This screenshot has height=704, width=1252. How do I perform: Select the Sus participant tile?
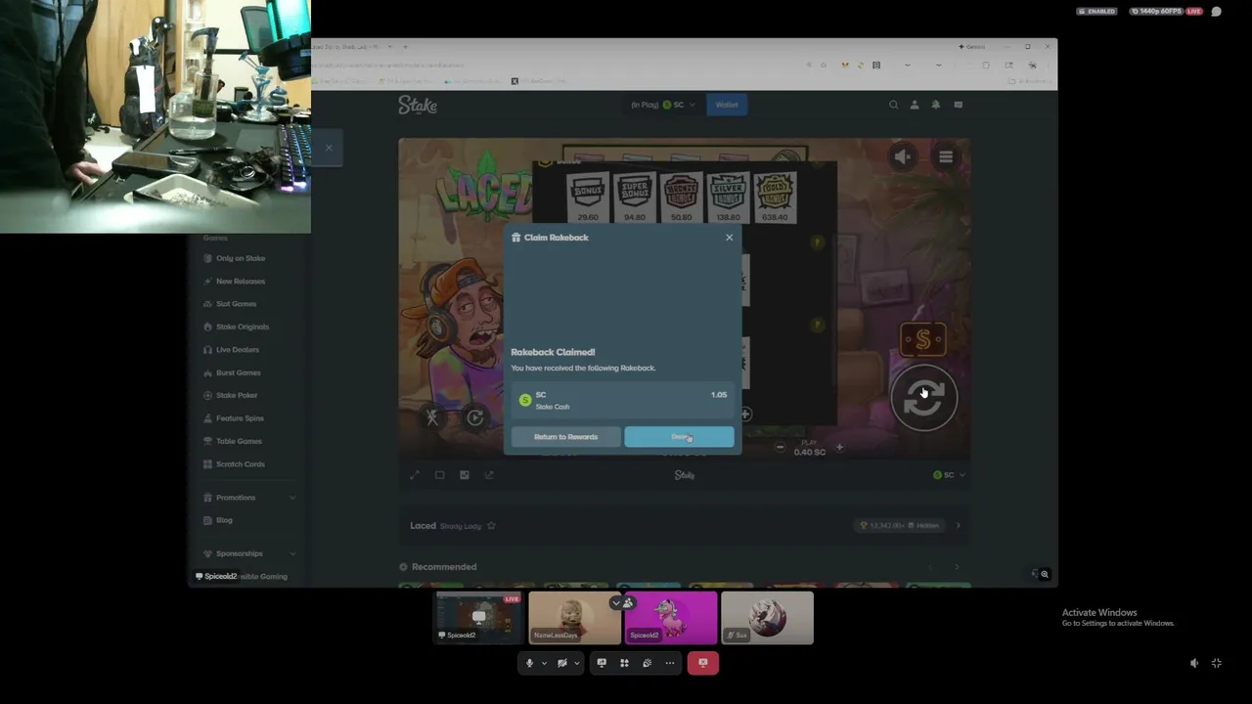[x=767, y=618]
